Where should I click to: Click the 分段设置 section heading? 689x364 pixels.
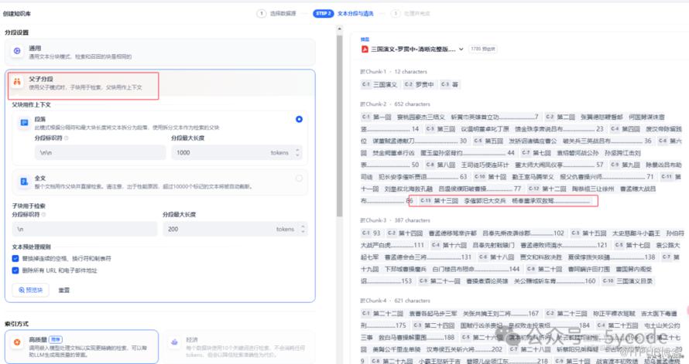[x=17, y=32]
